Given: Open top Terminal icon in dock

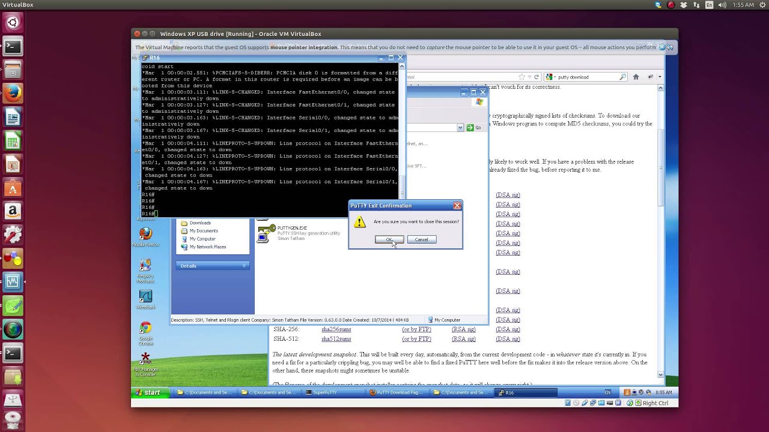Looking at the screenshot, I should [x=13, y=46].
